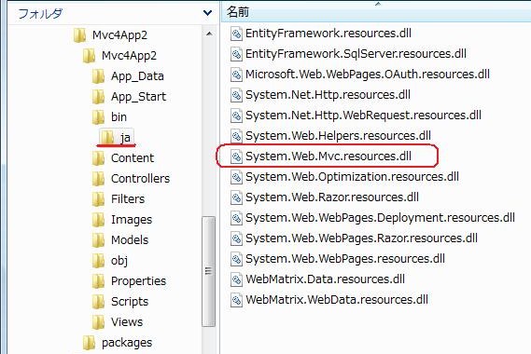Select System.Net.Http.WebRequest.resources.dll file
Image resolution: width=531 pixels, height=354 pixels.
[363, 116]
